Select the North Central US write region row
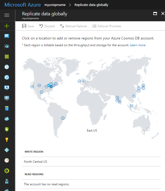 pyautogui.click(x=91, y=161)
